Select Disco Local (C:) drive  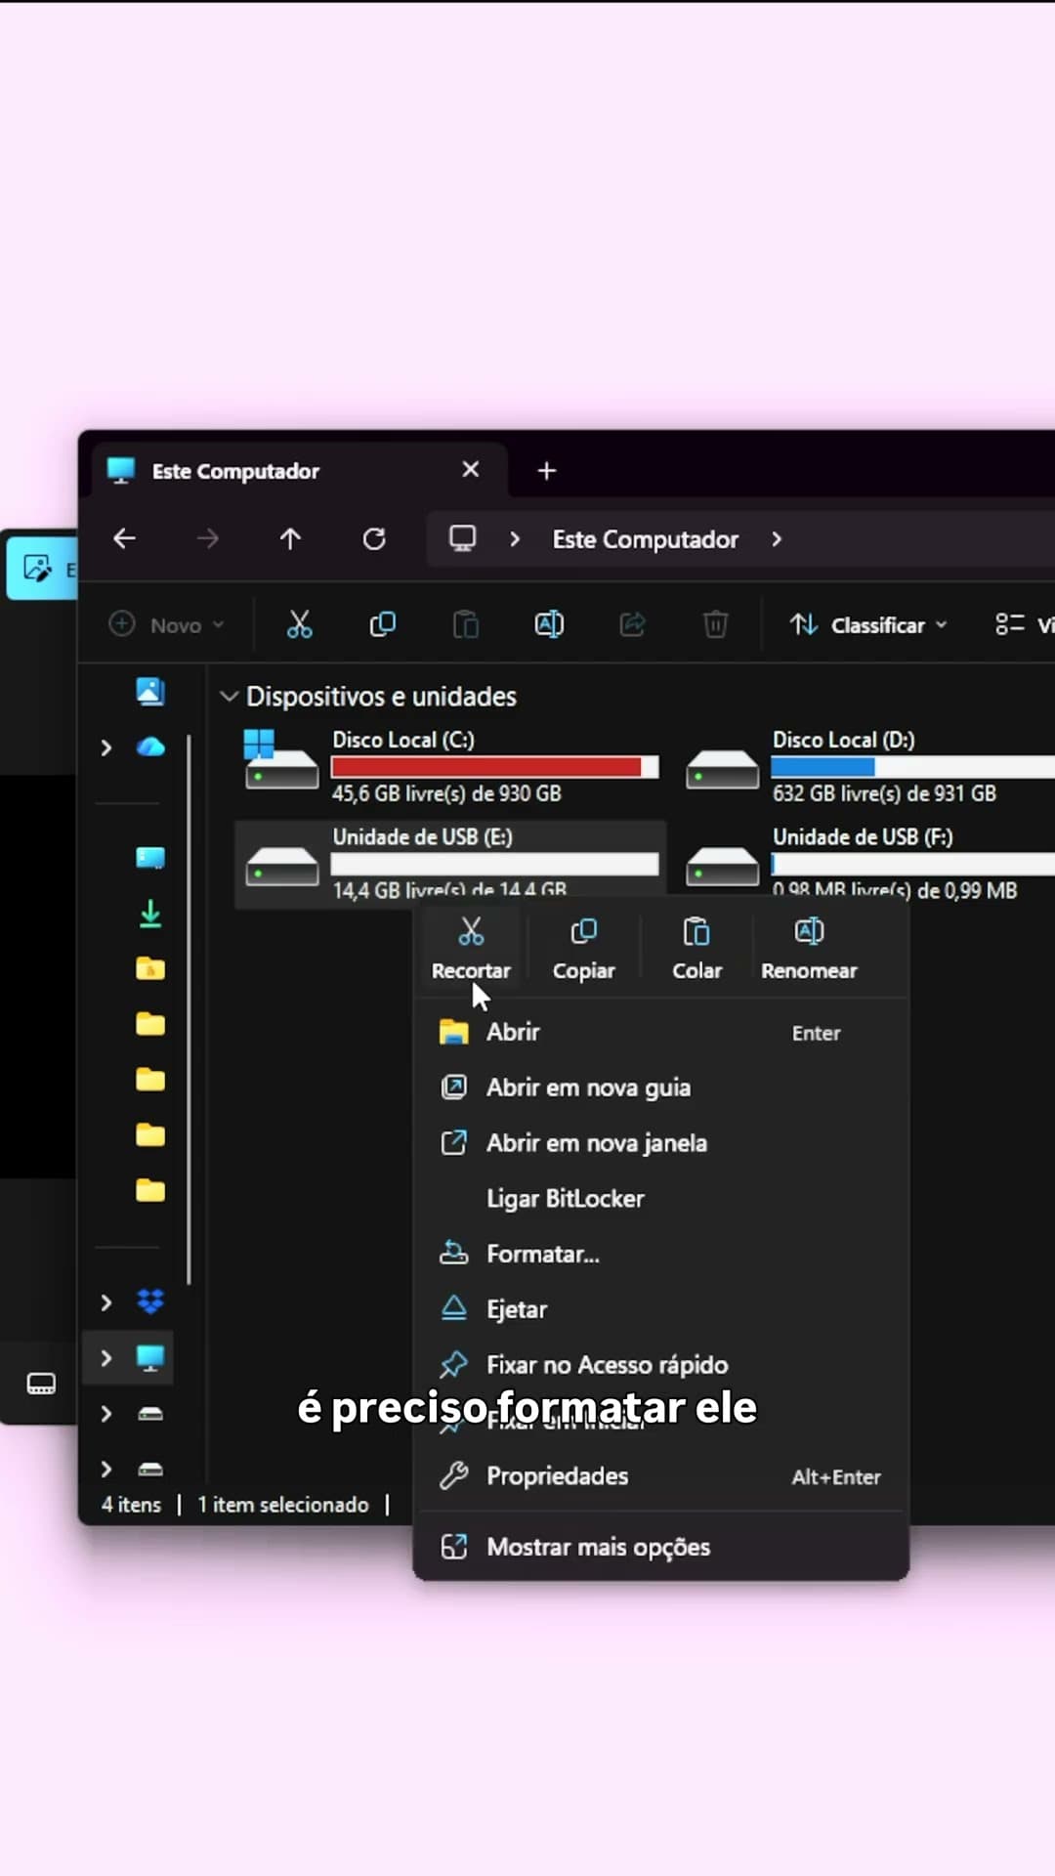450,767
